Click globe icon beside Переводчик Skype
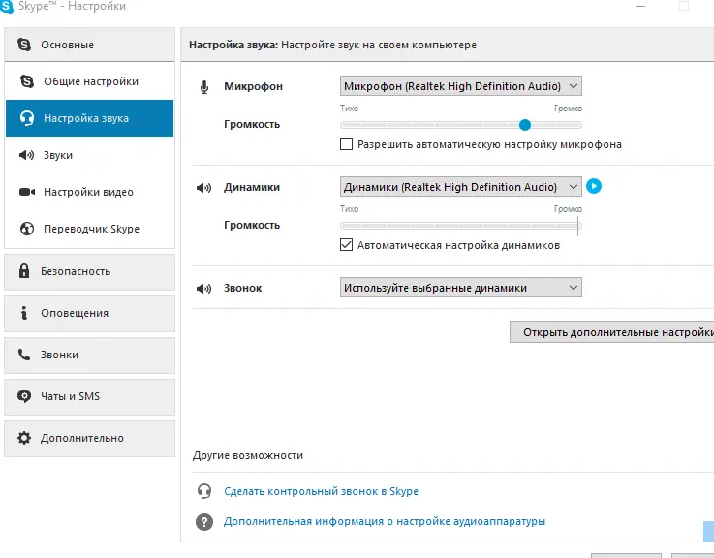The image size is (714, 558). 27,229
